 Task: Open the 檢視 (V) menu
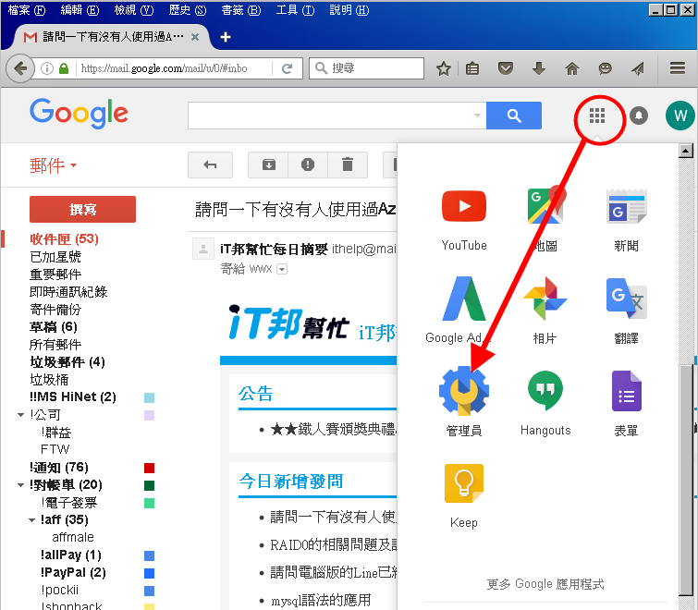(133, 10)
